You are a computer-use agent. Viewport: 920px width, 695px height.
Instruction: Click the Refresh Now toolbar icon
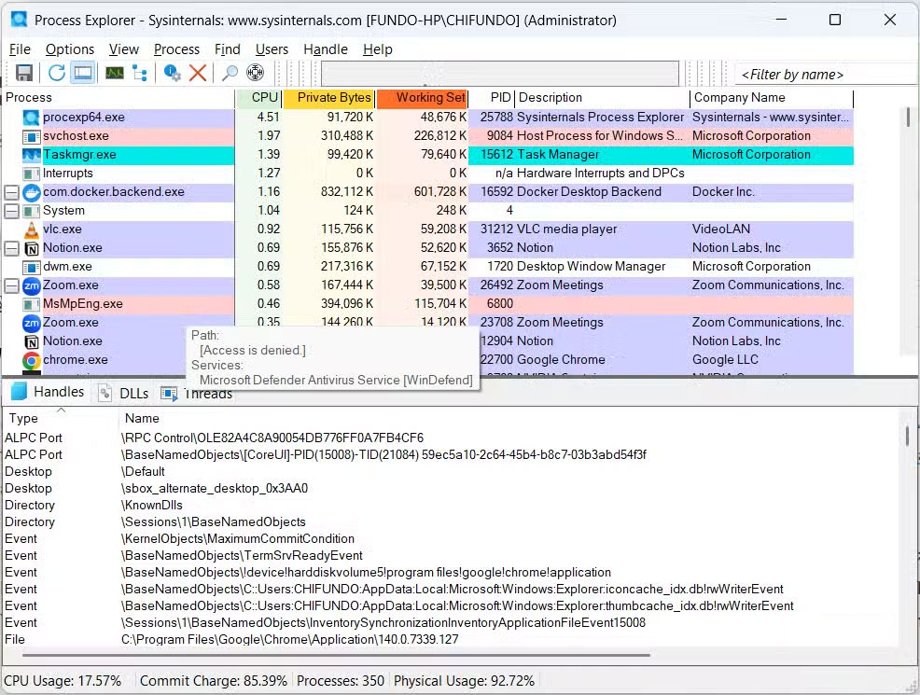(x=57, y=73)
